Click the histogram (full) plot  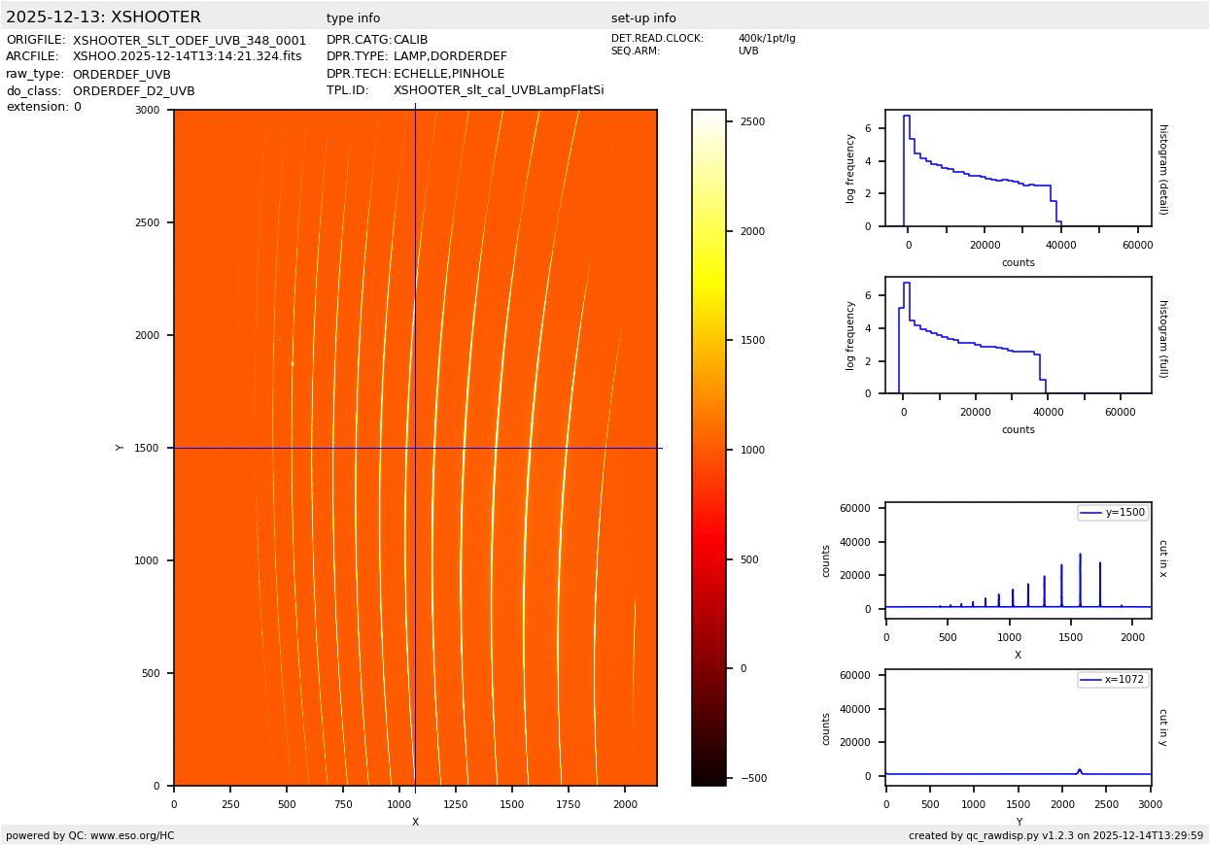pyautogui.click(x=1018, y=335)
